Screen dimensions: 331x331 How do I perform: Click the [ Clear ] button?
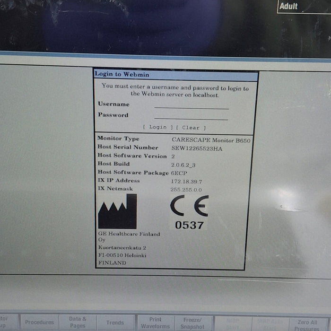tap(191, 128)
